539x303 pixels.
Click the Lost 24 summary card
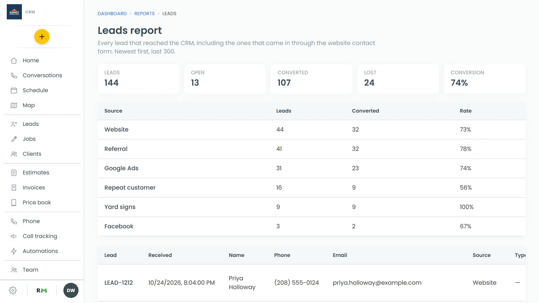pyautogui.click(x=398, y=79)
